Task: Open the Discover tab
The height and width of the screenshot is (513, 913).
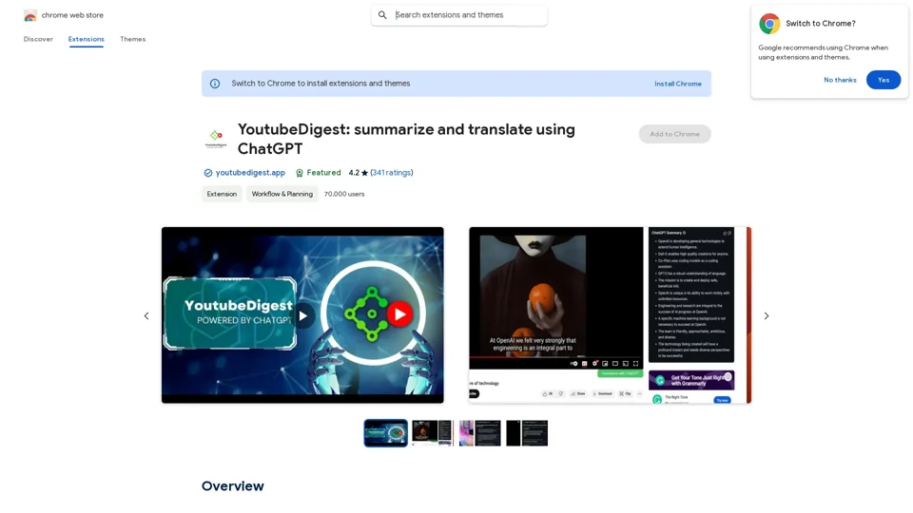Action: click(38, 39)
